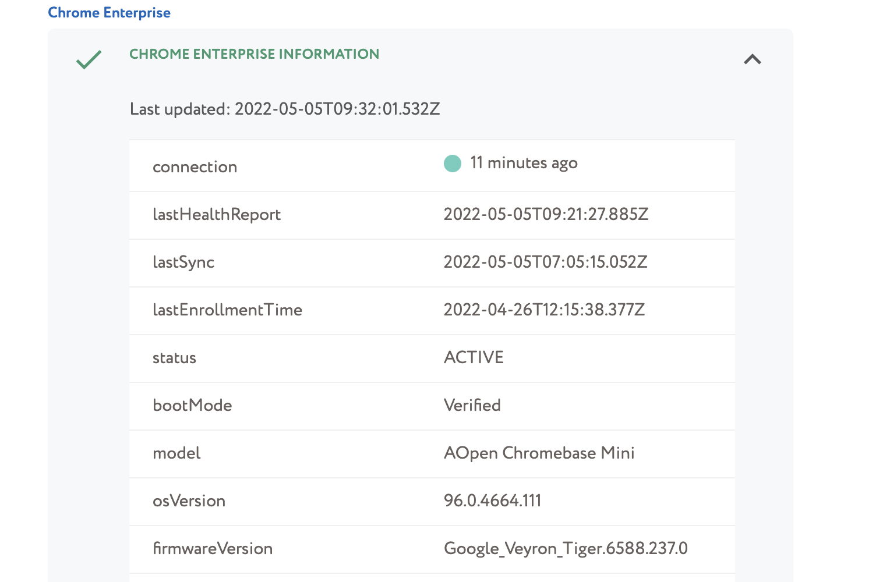Screen dimensions: 890x582
Task: Select lastSync value 2022-05-05T07:05:15.052Z
Action: (545, 262)
